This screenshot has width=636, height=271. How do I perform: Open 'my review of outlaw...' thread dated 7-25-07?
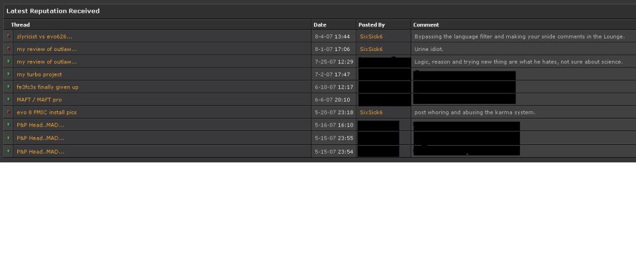click(46, 62)
